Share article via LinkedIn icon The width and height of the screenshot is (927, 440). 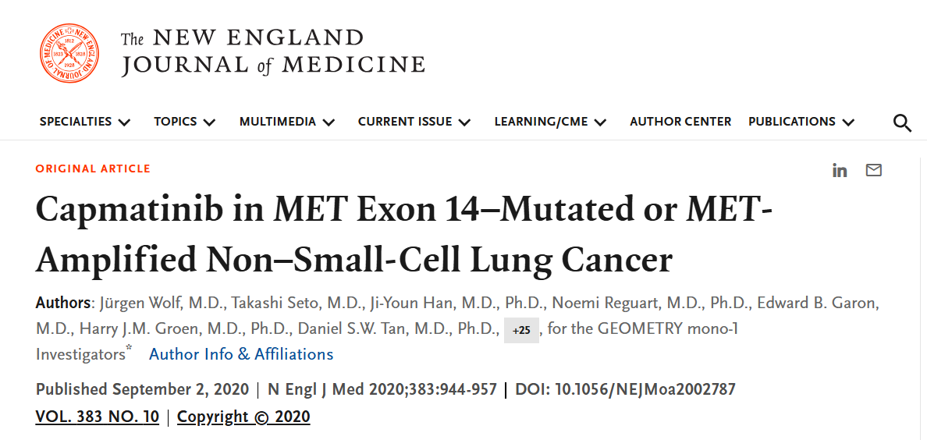point(840,171)
